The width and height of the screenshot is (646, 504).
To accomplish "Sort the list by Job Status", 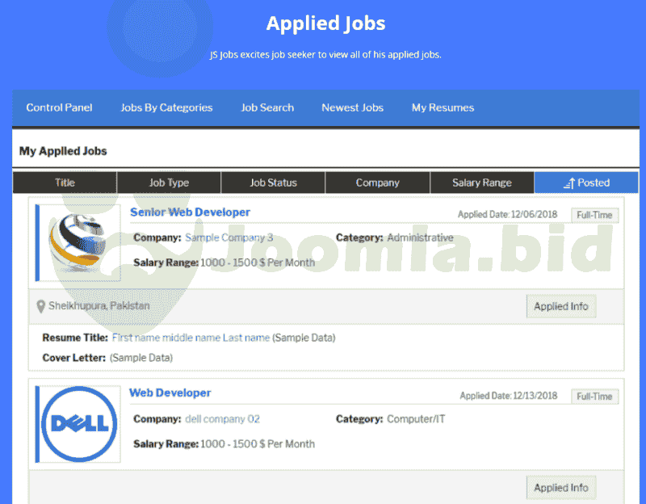I will 273,183.
